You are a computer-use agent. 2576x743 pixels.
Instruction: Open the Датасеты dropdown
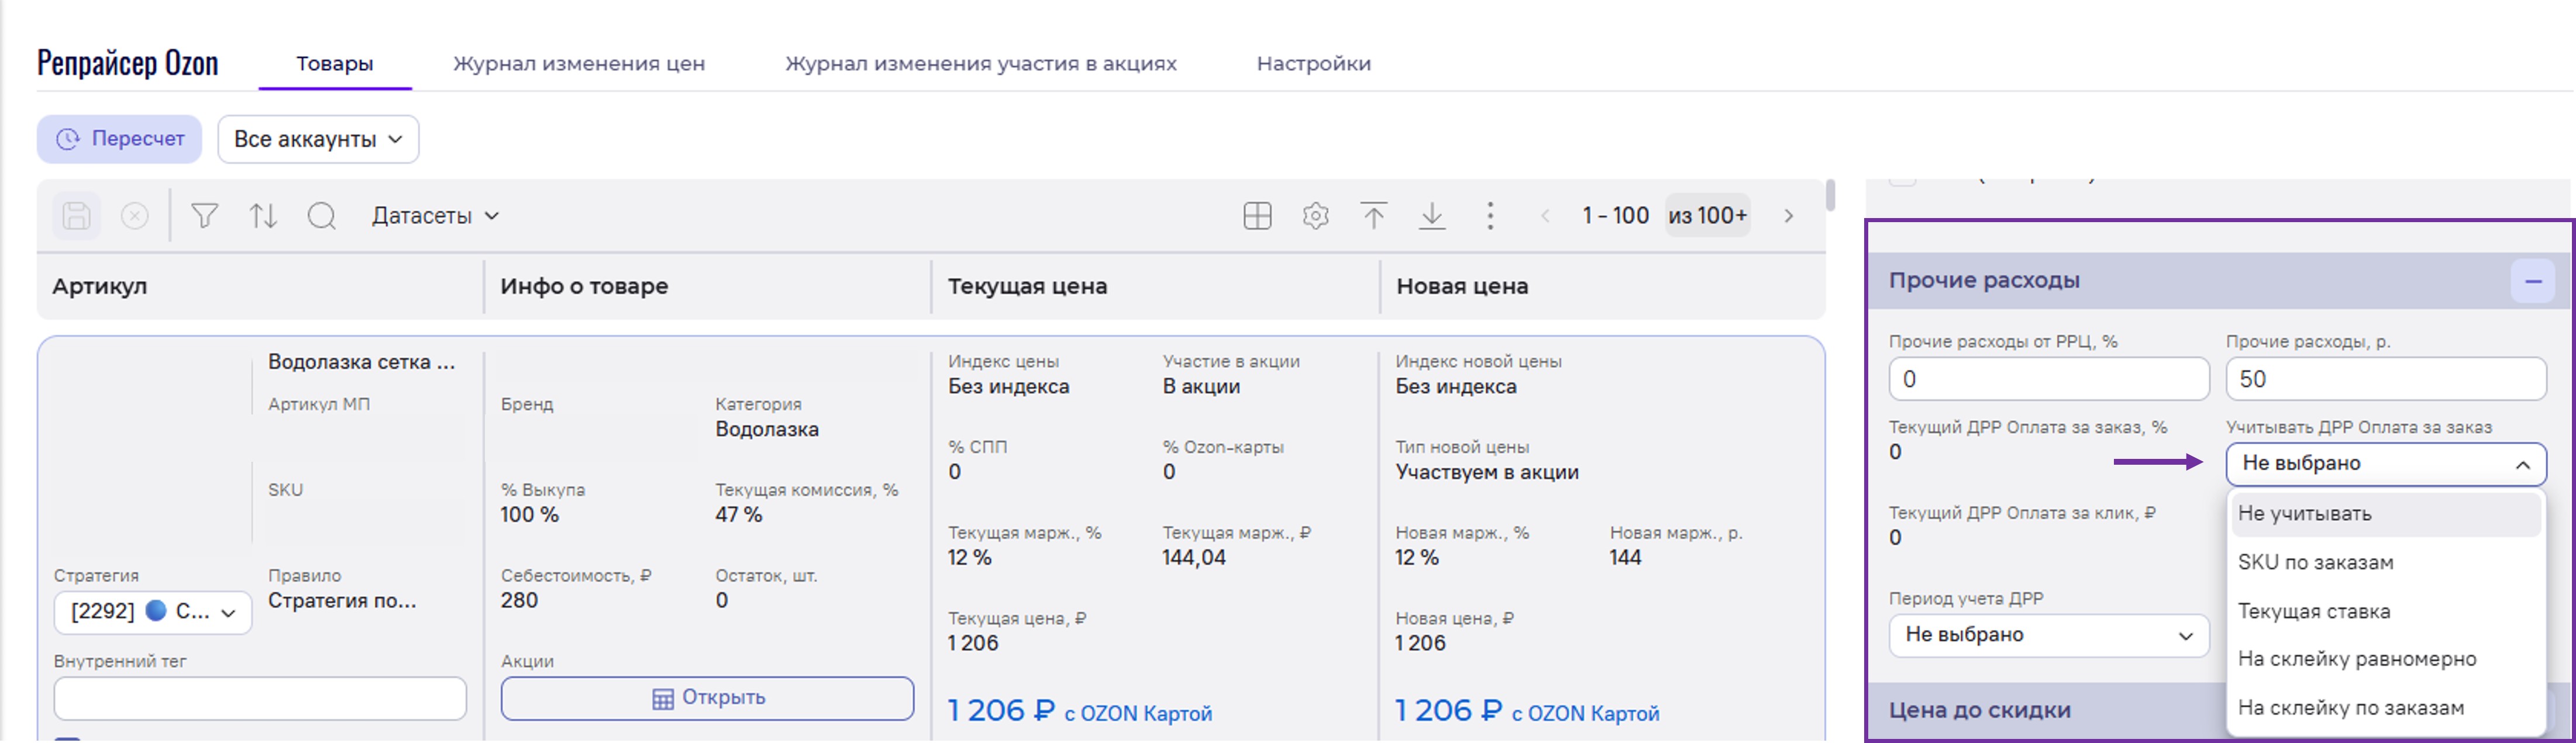pos(435,216)
